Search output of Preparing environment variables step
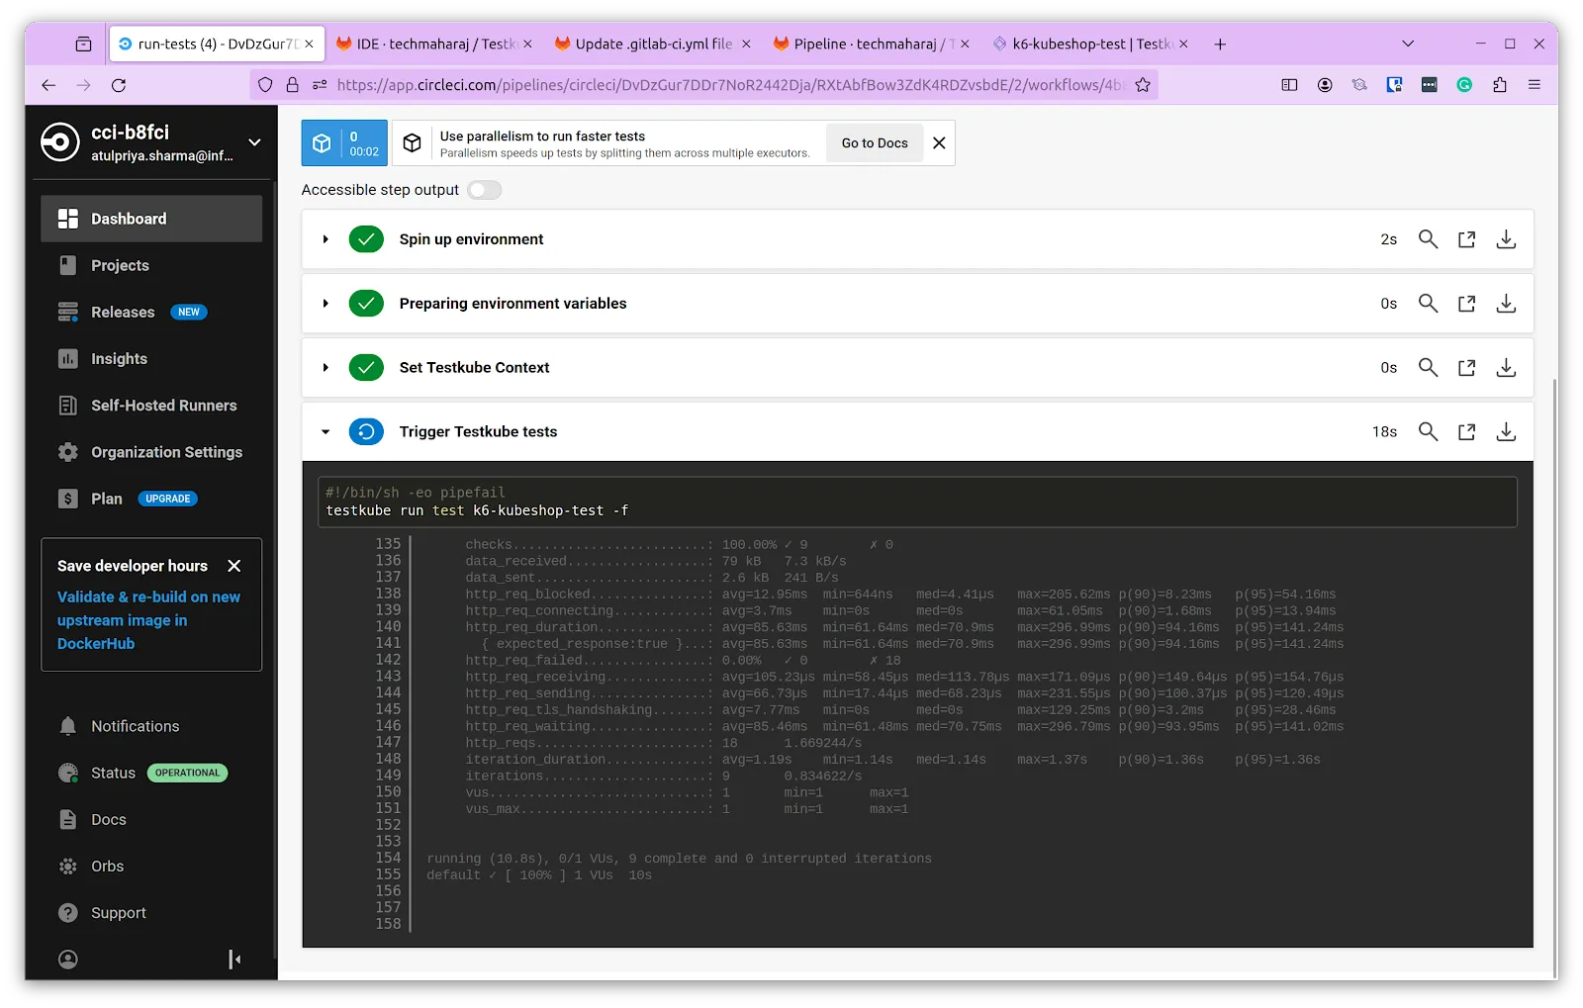1583x1008 pixels. tap(1428, 304)
